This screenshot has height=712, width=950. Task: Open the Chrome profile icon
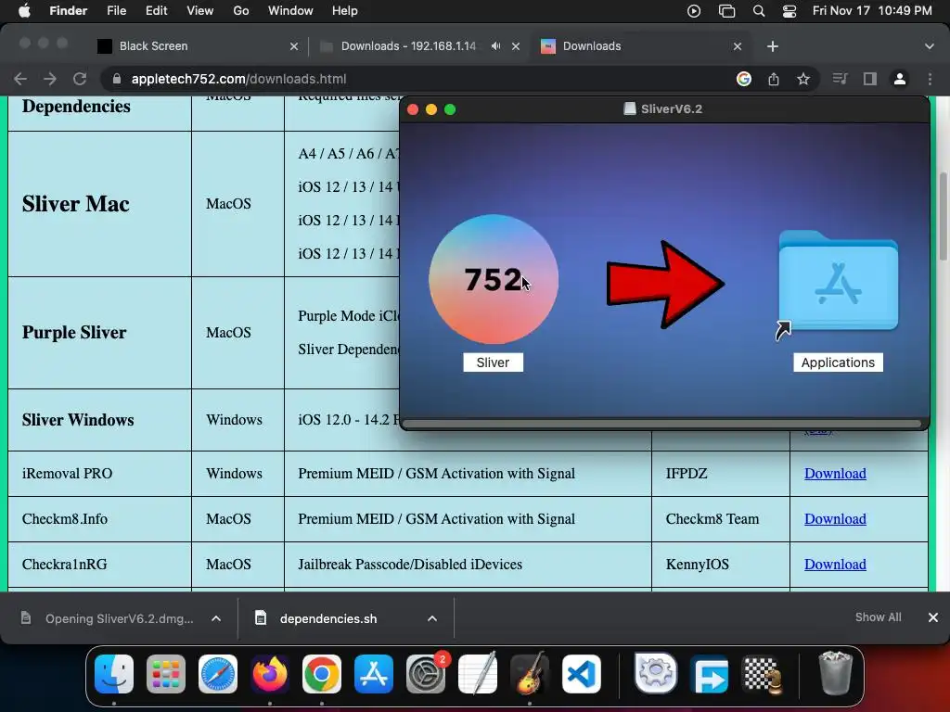(900, 79)
